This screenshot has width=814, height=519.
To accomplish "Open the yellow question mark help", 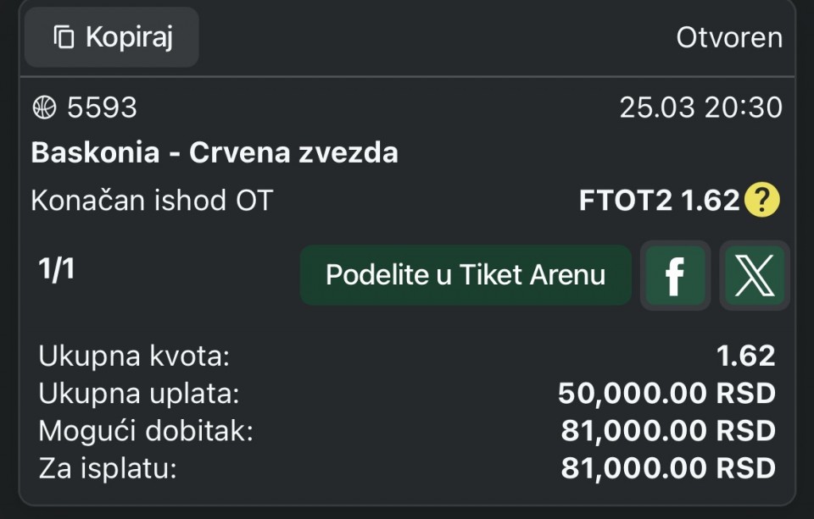I will coord(761,201).
